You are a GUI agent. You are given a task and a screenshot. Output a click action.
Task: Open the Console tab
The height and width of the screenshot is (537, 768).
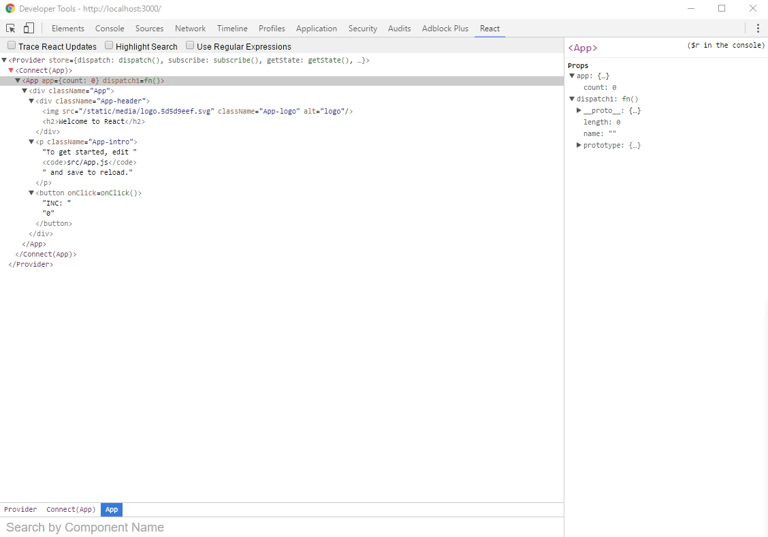click(110, 29)
